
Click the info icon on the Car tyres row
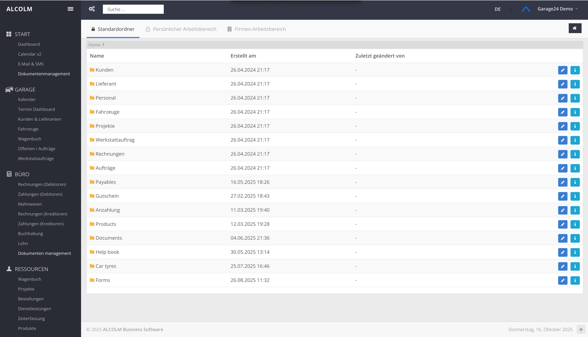coord(575,266)
